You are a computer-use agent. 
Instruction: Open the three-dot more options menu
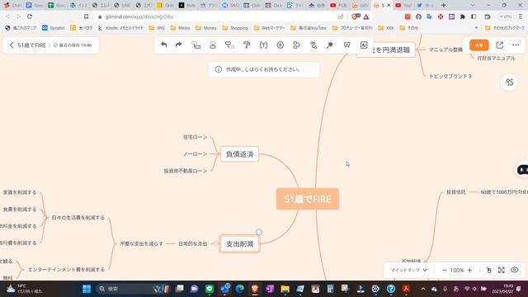[516, 45]
